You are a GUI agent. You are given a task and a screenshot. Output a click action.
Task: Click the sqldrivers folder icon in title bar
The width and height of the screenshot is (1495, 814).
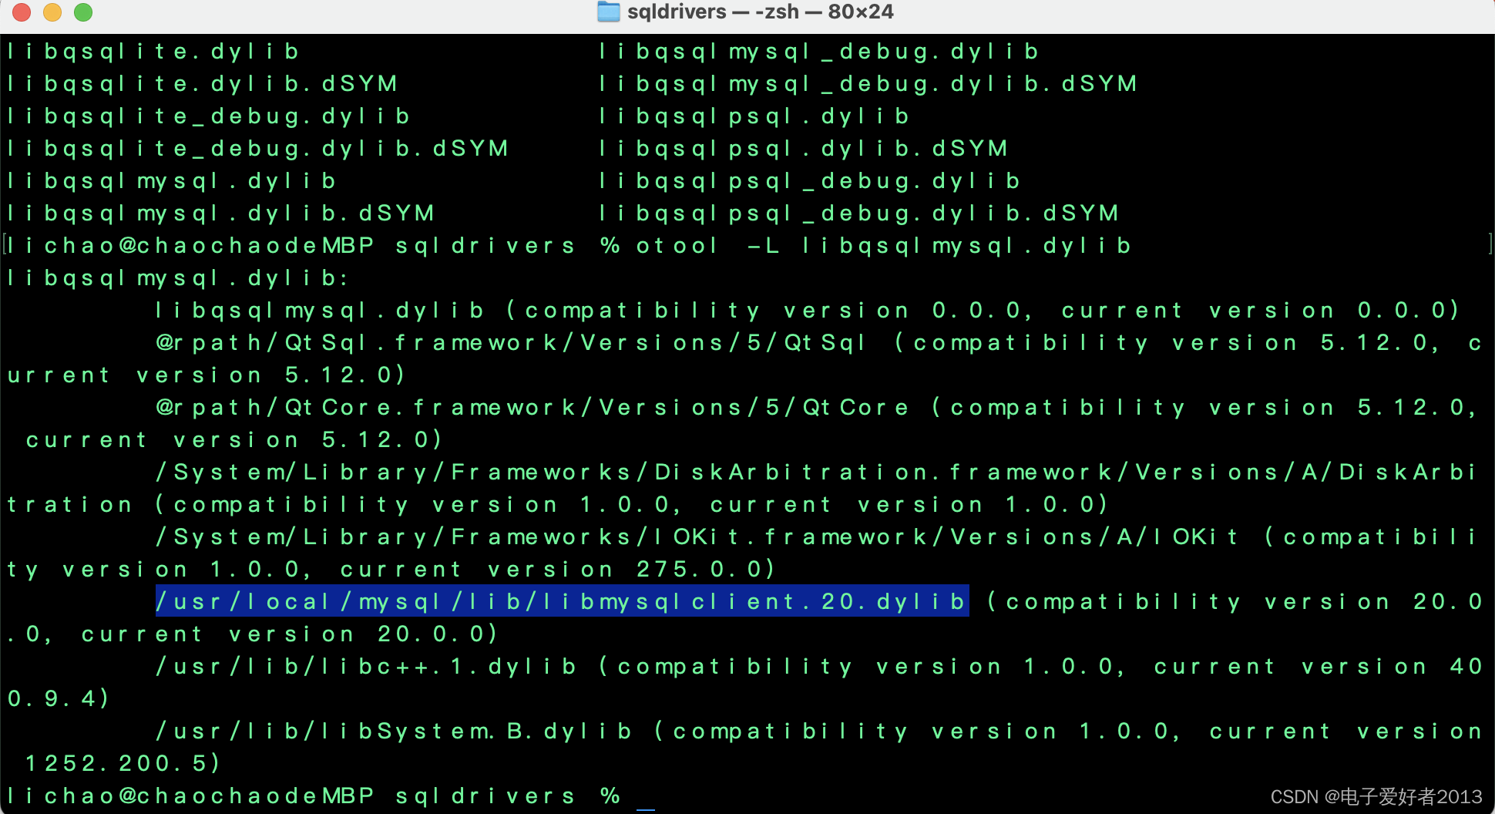[x=609, y=12]
